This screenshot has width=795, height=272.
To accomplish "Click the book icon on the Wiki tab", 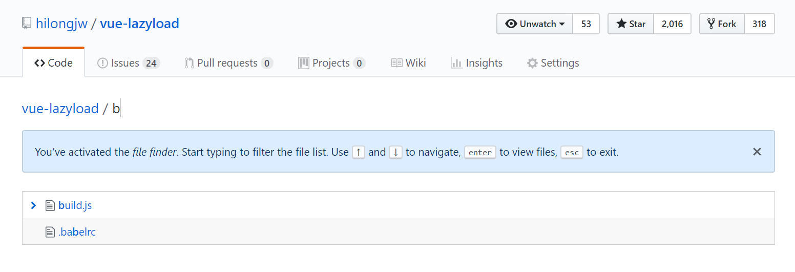I will pyautogui.click(x=396, y=63).
